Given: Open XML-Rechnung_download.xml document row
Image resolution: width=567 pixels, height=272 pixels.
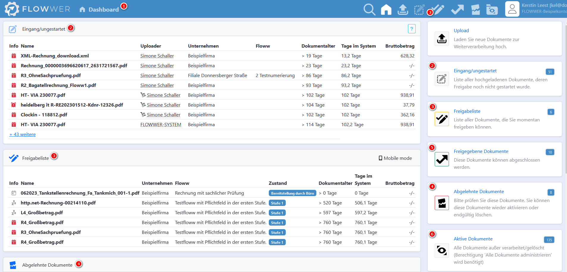Looking at the screenshot, I should tap(55, 56).
